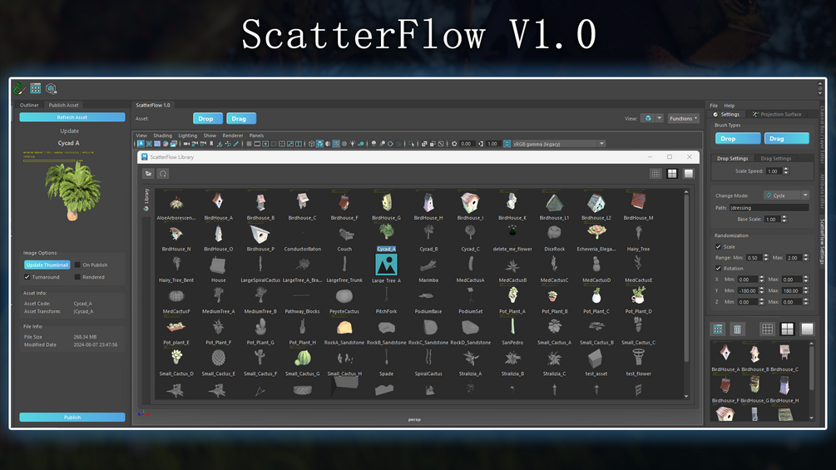The width and height of the screenshot is (836, 470).
Task: Click the library grid shelf icon
Action: tap(36, 88)
